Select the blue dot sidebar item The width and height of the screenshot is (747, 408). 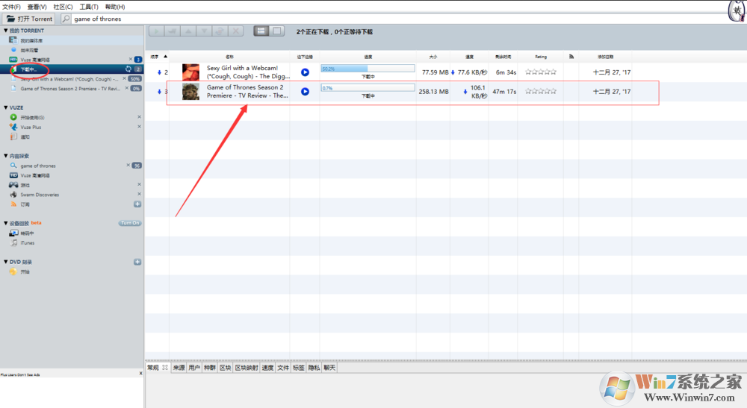[13, 49]
